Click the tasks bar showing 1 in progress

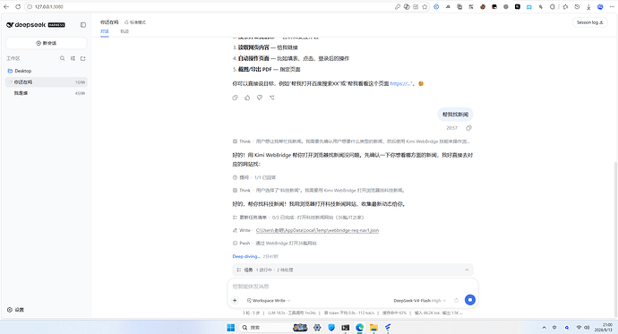click(352, 270)
